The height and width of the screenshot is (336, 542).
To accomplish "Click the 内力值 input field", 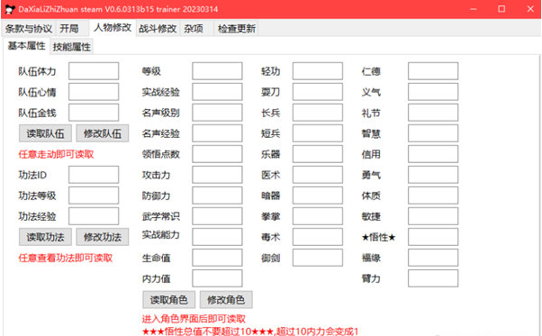I will pyautogui.click(x=217, y=278).
